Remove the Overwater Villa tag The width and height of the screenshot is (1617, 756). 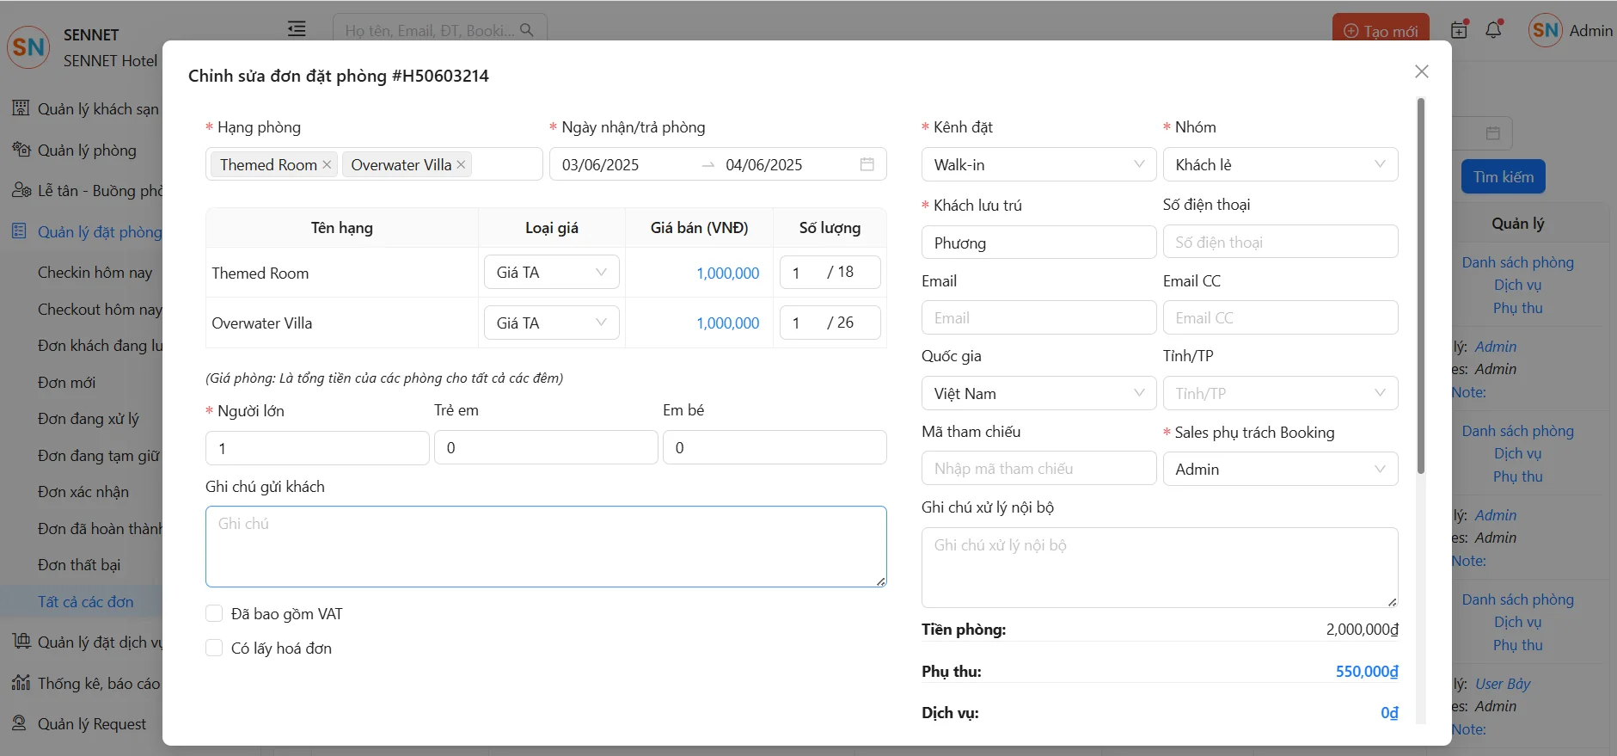point(461,164)
